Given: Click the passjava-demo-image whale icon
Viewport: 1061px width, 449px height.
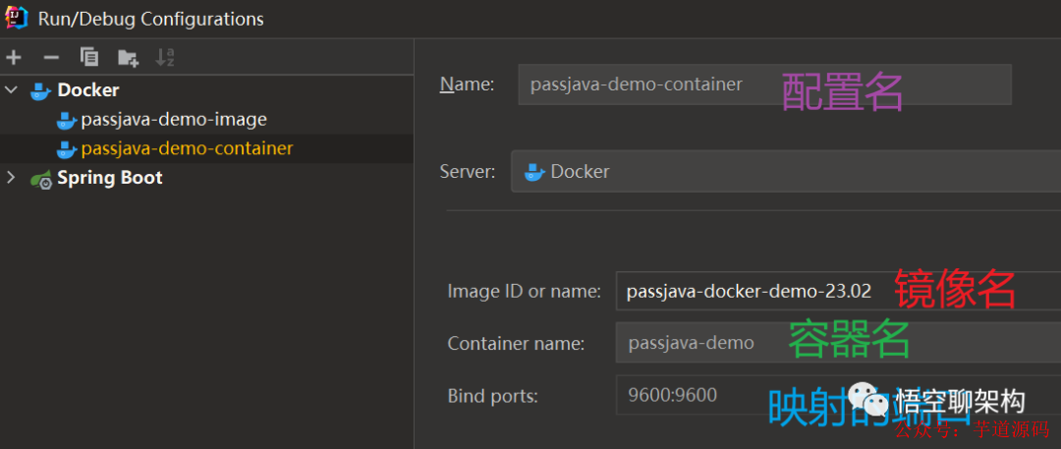Looking at the screenshot, I should point(67,120).
